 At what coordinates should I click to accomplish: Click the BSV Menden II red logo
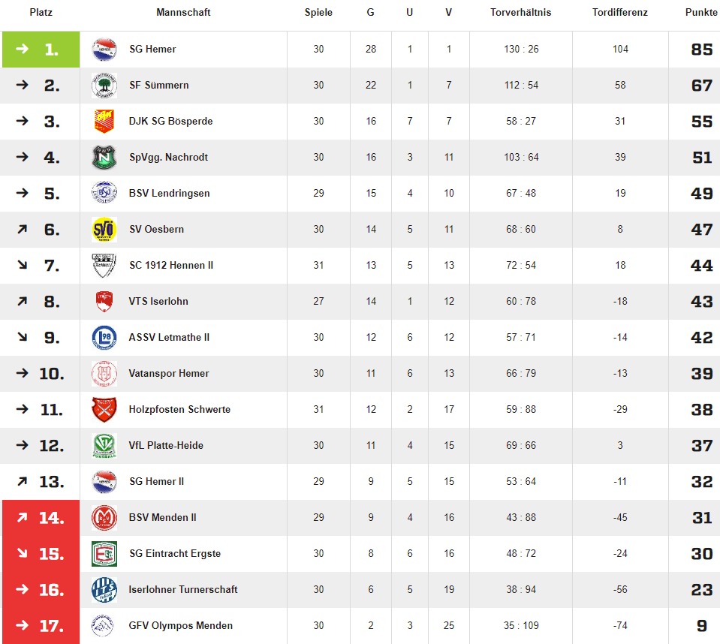point(104,518)
